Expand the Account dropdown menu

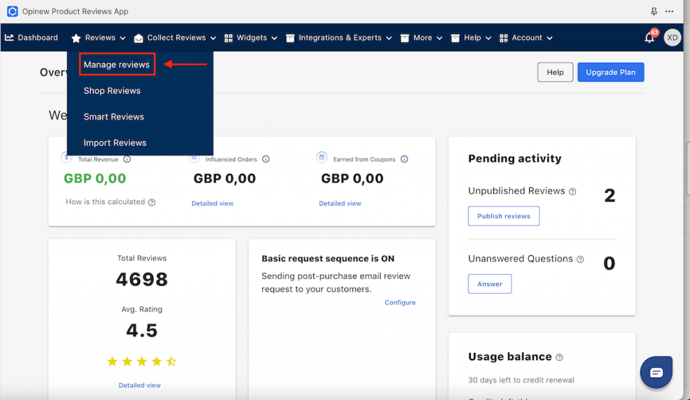pyautogui.click(x=526, y=38)
